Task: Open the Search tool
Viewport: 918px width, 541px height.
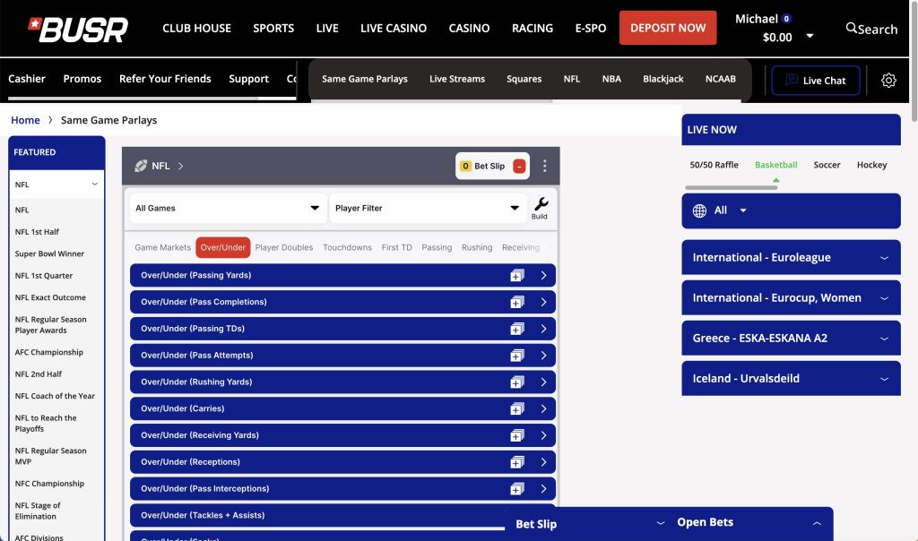Action: pyautogui.click(x=870, y=29)
